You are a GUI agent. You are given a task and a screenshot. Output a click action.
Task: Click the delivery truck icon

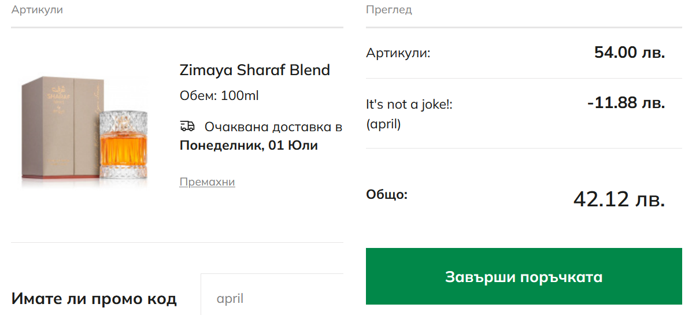[x=187, y=127]
